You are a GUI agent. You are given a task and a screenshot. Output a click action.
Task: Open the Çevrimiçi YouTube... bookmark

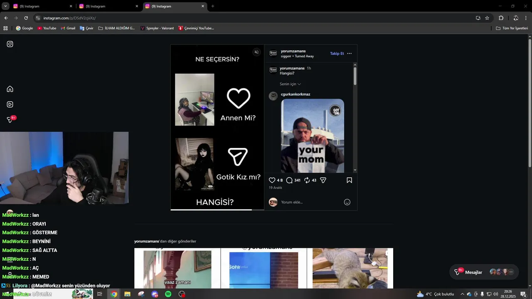196,28
